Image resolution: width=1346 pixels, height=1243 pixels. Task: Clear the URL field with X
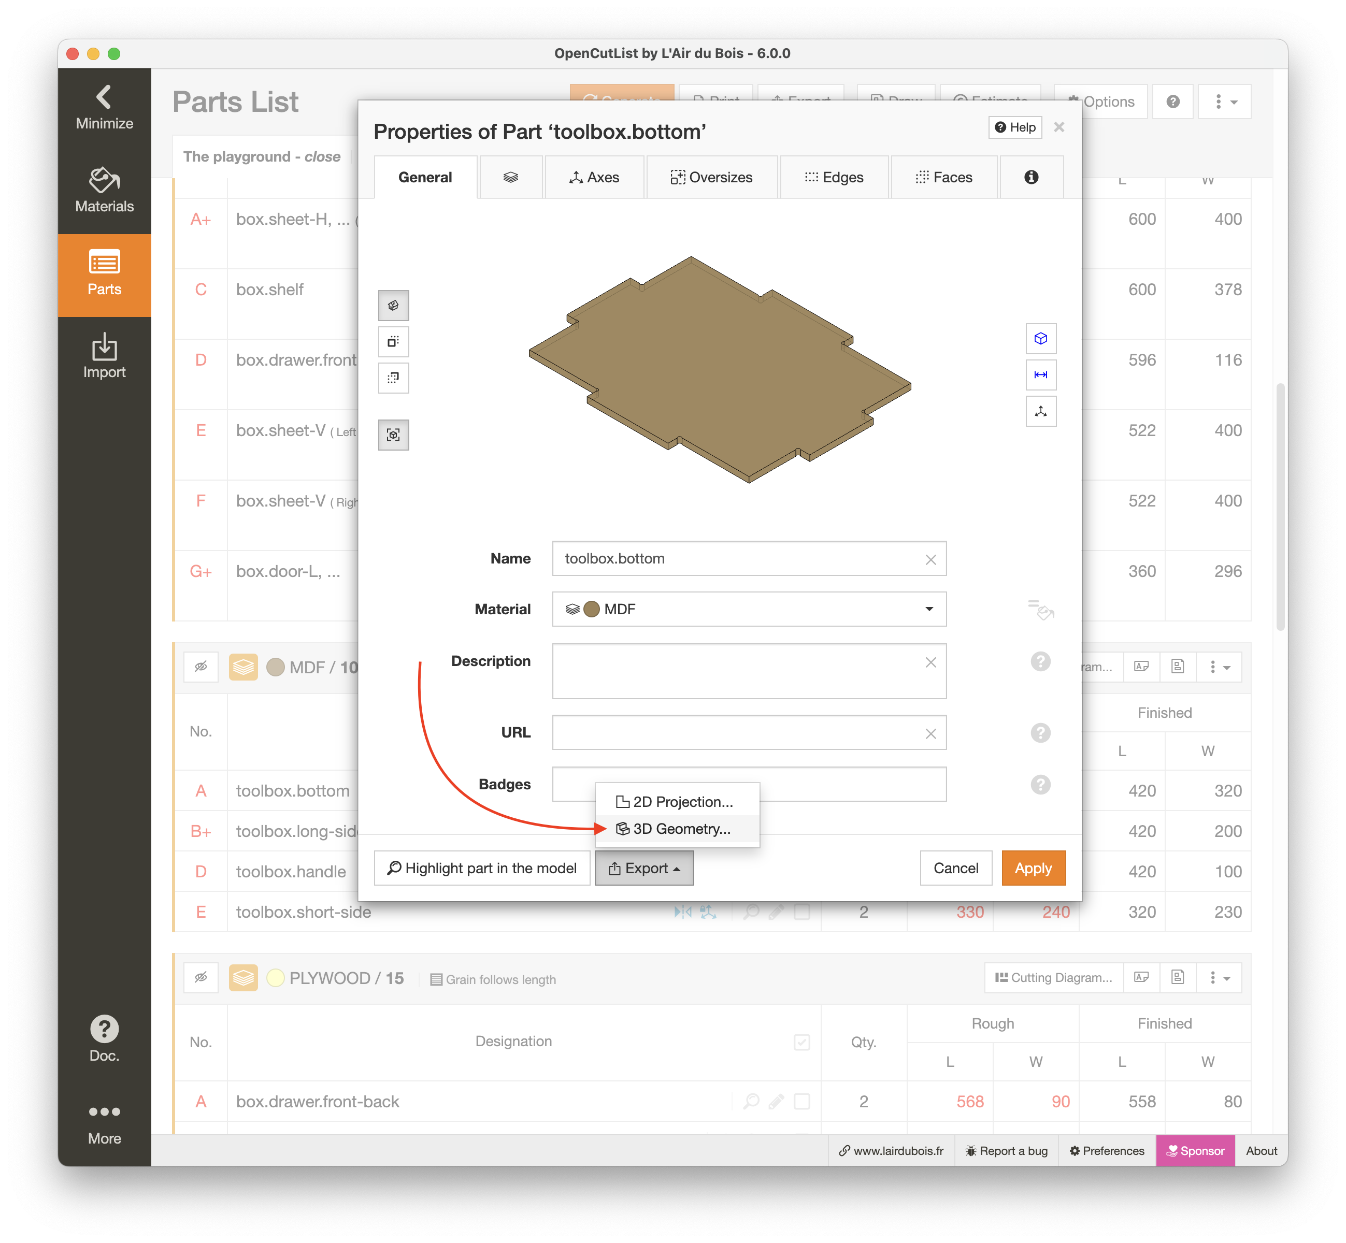pos(930,734)
